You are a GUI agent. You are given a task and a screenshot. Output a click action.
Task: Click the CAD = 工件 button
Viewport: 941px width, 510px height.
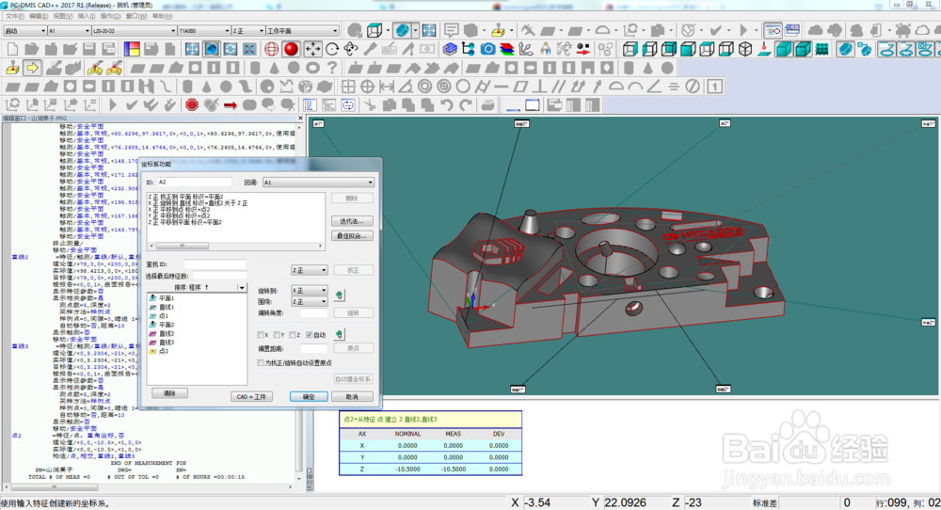251,396
